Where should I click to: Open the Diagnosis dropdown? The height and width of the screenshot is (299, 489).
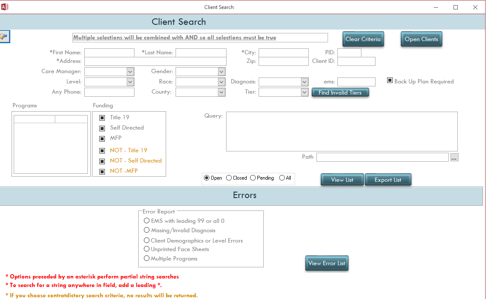tap(305, 82)
